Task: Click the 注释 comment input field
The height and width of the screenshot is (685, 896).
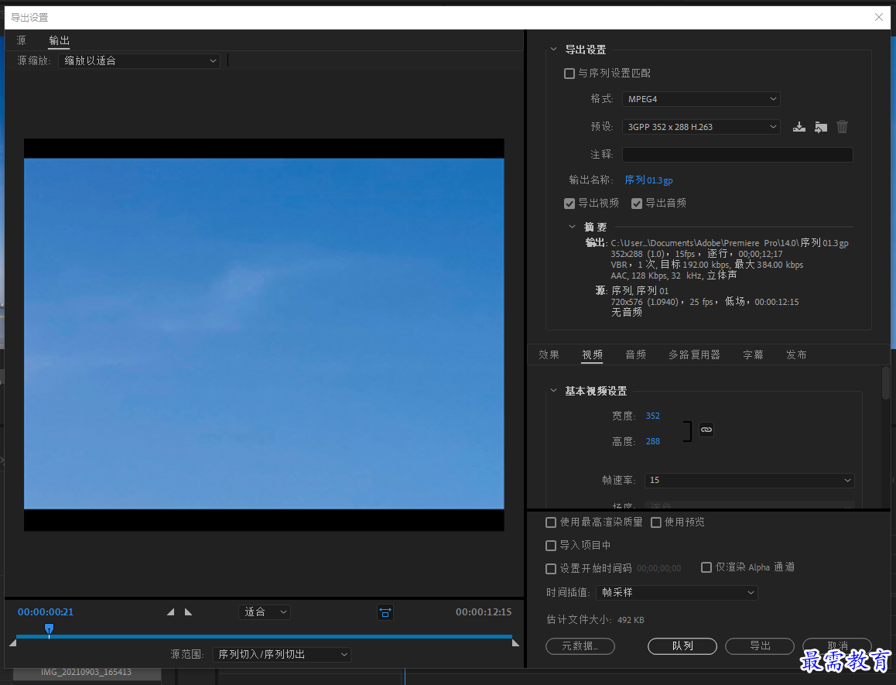Action: coord(737,154)
